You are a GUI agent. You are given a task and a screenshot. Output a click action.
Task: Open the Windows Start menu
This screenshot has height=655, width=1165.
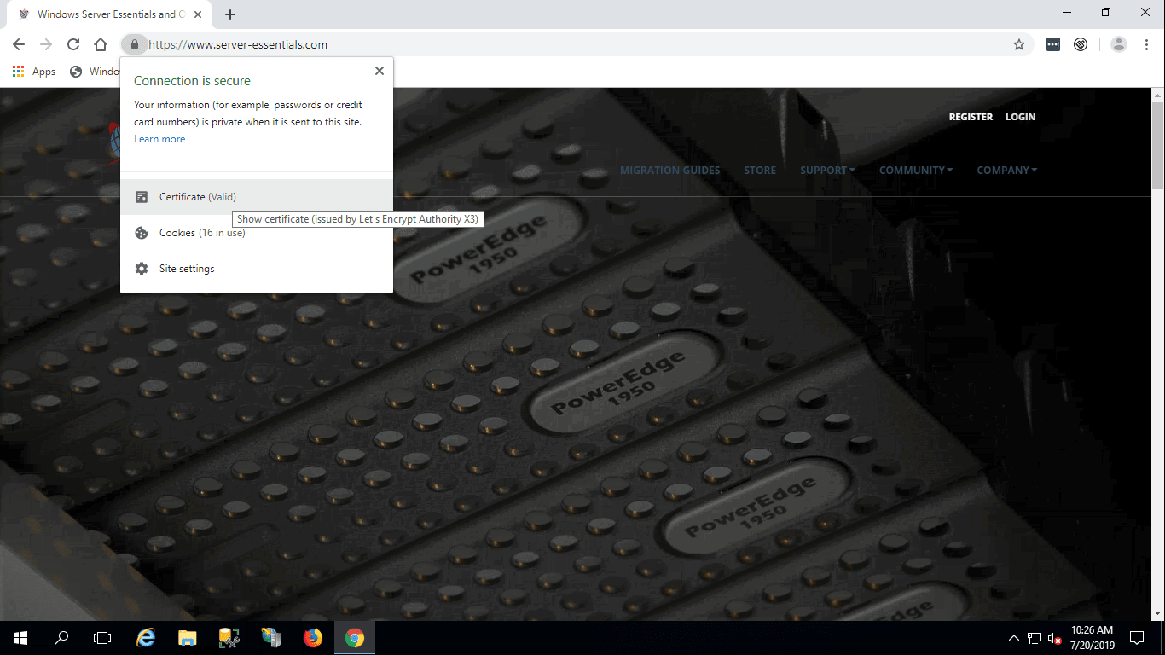(x=20, y=638)
